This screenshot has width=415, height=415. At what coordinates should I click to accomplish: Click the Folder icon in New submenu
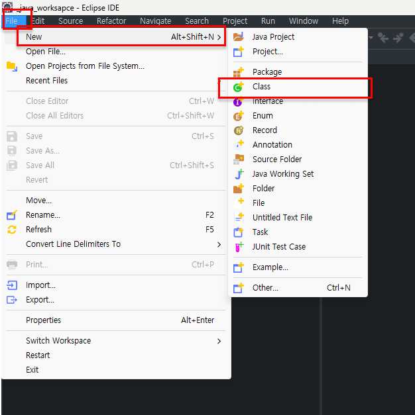[239, 189]
